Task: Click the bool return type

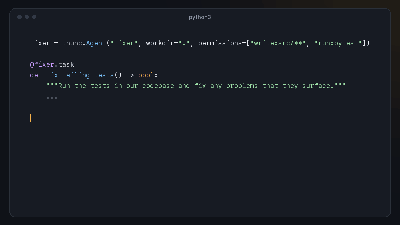Action: pyautogui.click(x=146, y=75)
